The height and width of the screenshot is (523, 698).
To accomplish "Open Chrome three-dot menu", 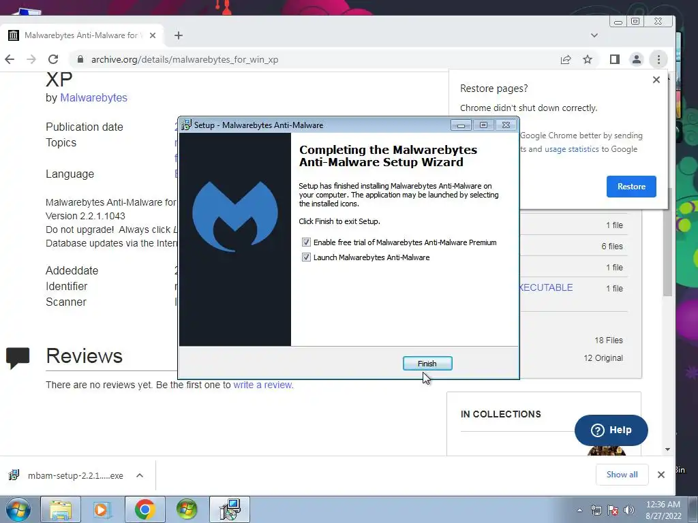I will [x=658, y=59].
